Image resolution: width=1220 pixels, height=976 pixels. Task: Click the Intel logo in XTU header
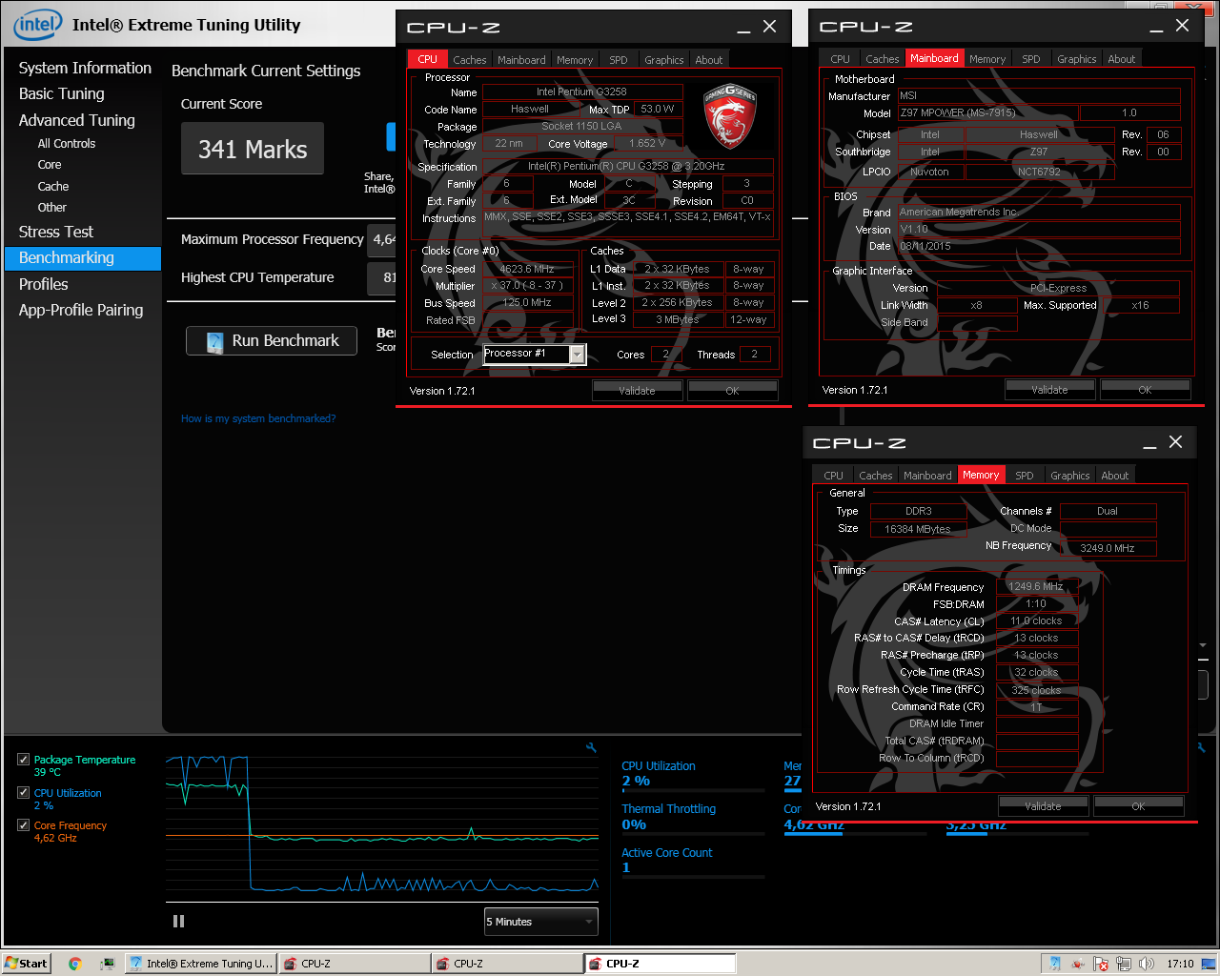click(37, 25)
